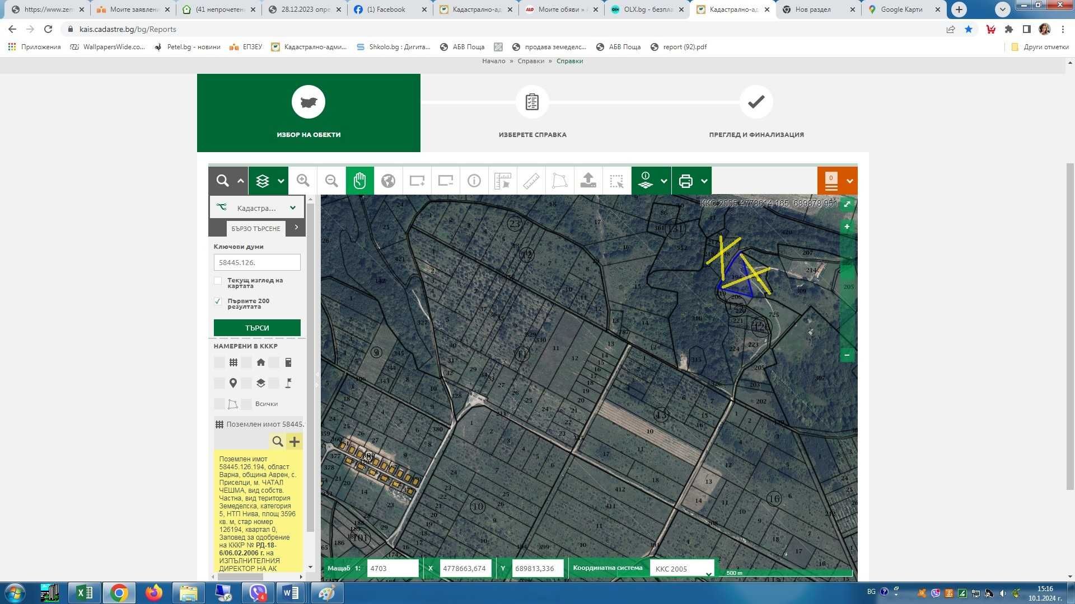This screenshot has height=604, width=1075.
Task: Click the info identify tool
Action: pos(474,181)
